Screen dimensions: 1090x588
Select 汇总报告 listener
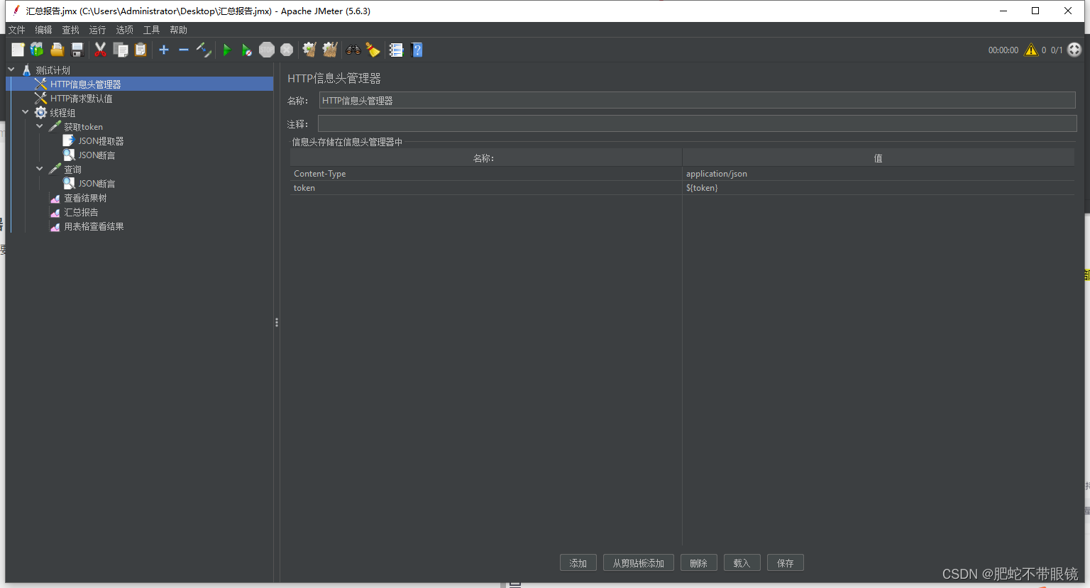81,212
